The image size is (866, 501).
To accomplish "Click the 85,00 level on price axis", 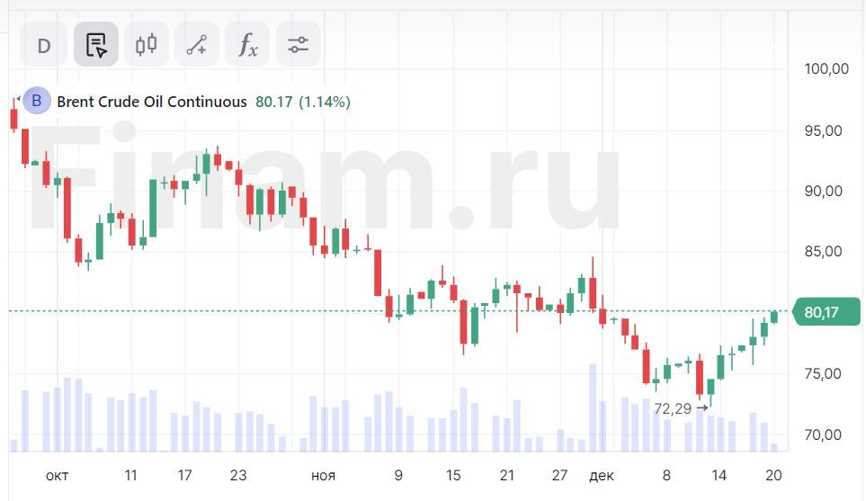I will (x=824, y=252).
